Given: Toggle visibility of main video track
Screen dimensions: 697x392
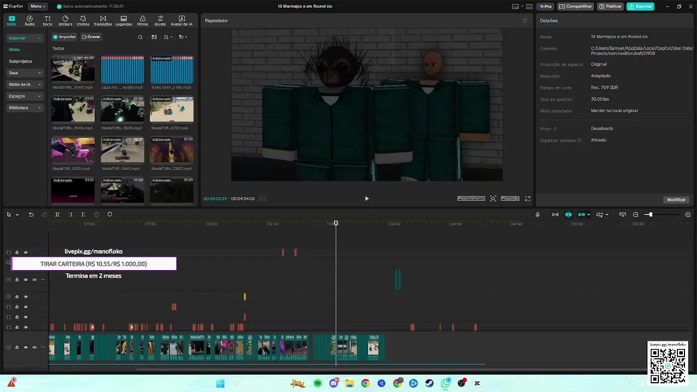Looking at the screenshot, I should [26, 347].
